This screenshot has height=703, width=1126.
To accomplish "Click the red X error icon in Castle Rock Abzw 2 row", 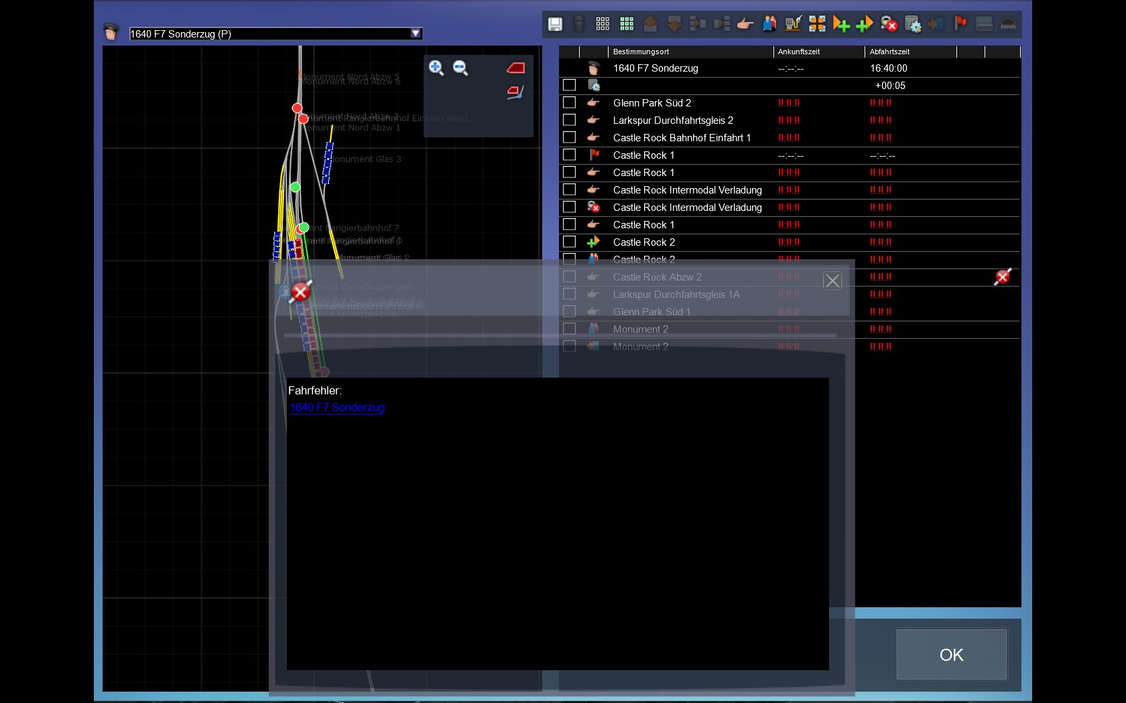I will pos(1003,277).
